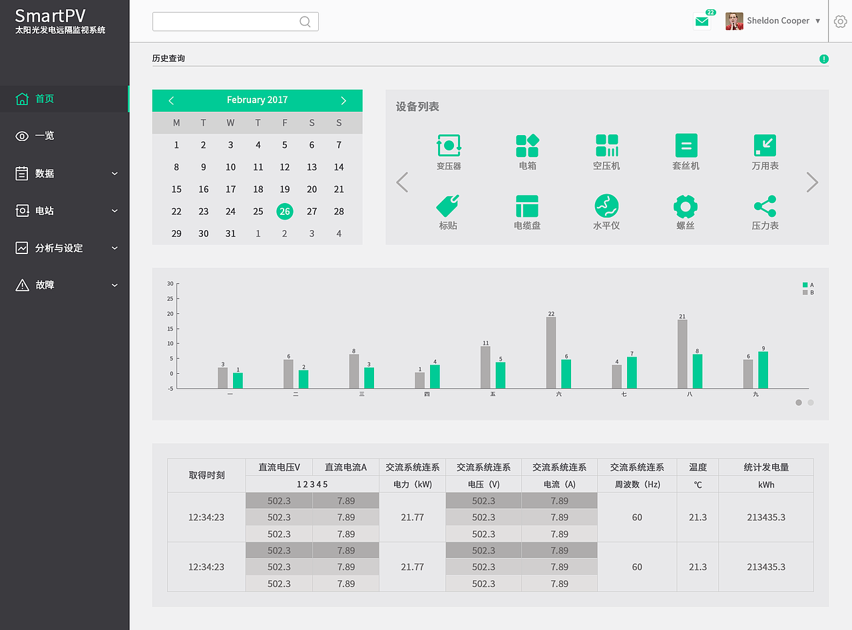Expand the 分析与设定 submenu chevron
The width and height of the screenshot is (852, 630).
tap(114, 248)
